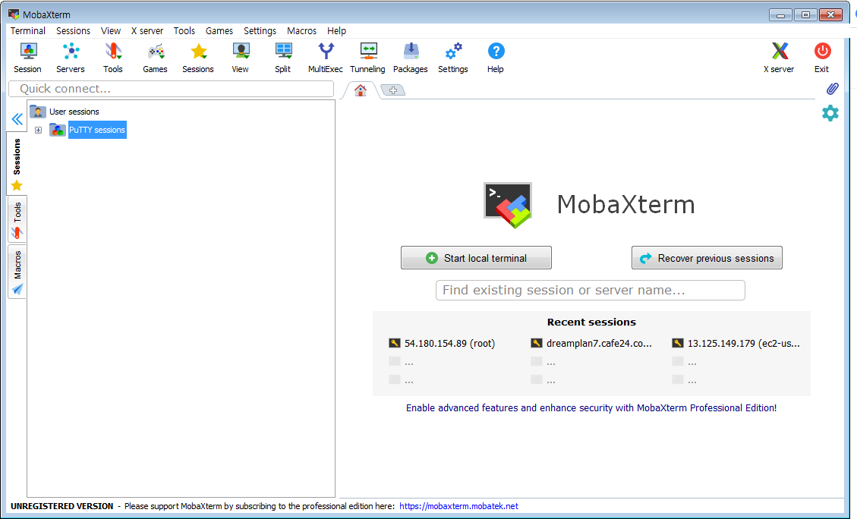Open the View menu

coord(111,30)
